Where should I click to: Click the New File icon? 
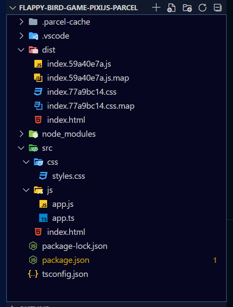pyautogui.click(x=171, y=8)
